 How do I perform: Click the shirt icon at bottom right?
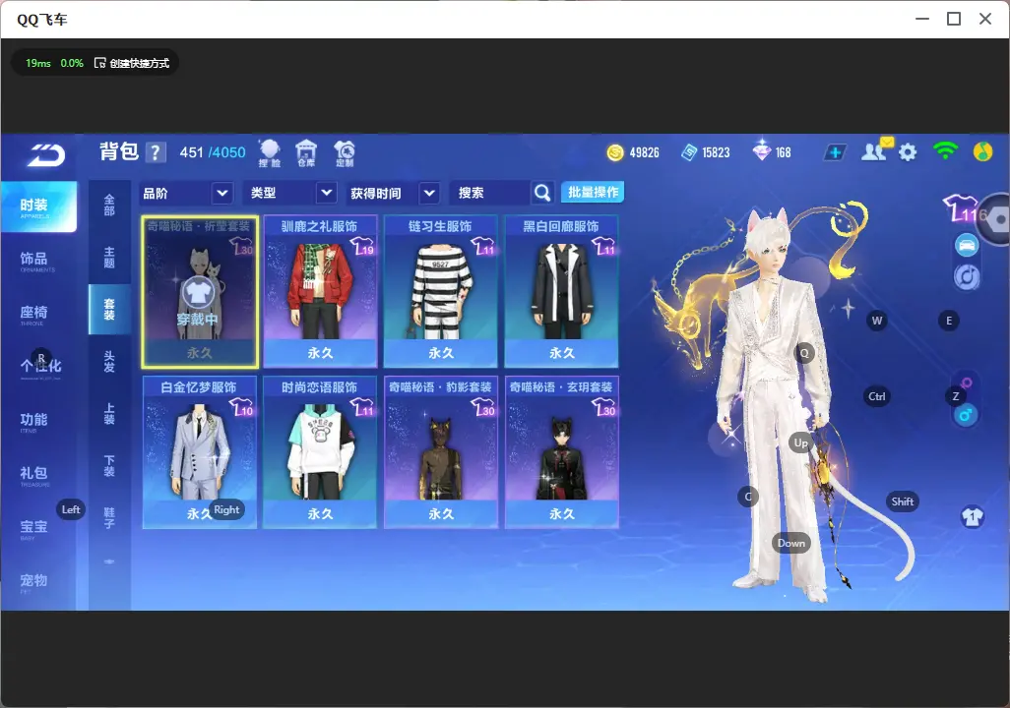(973, 517)
